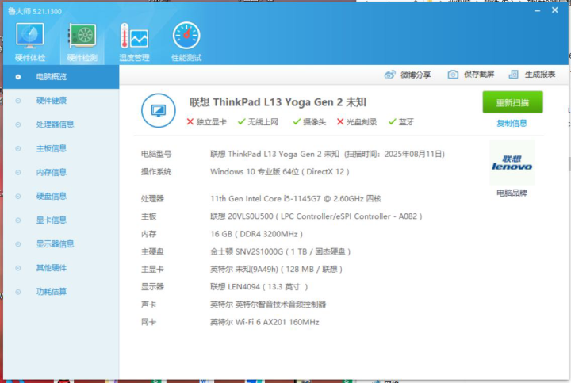Click the 重新扫描 green button
Viewport: 571px width, 383px height.
(512, 102)
